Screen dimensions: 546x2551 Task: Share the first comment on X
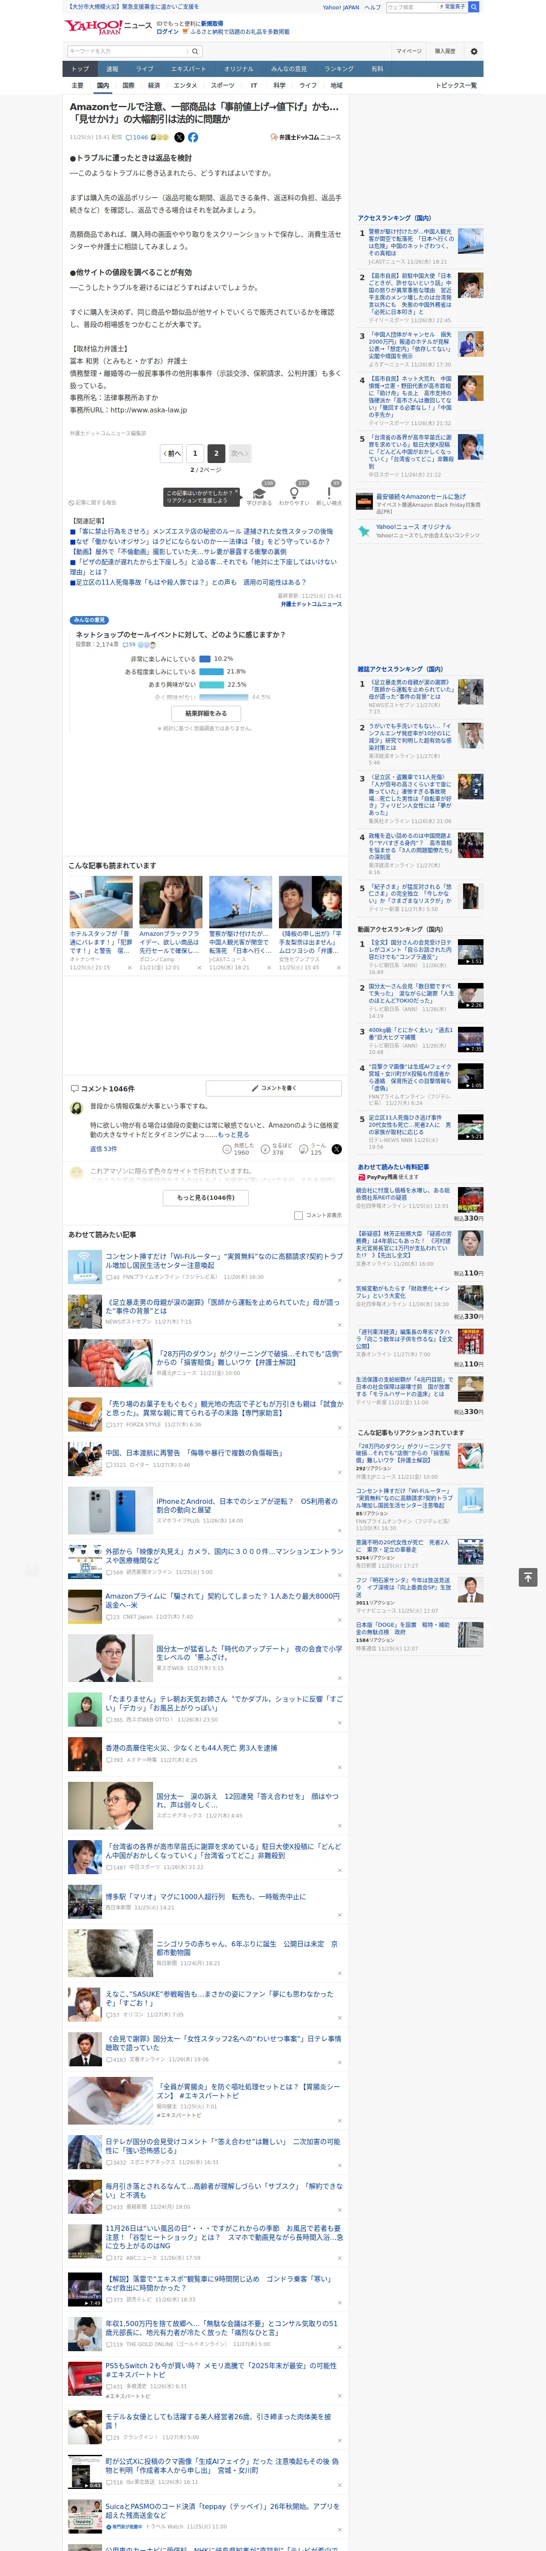coord(337,1150)
